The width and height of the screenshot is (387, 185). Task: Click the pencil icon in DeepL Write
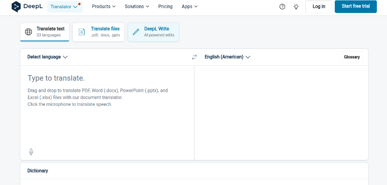click(x=136, y=32)
